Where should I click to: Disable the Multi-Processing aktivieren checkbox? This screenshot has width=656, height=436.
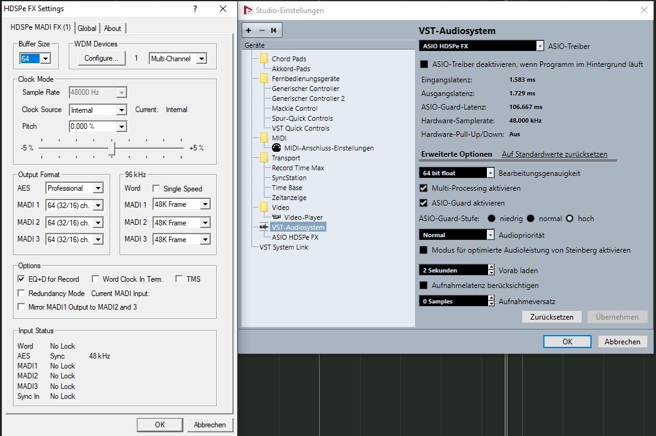[424, 188]
